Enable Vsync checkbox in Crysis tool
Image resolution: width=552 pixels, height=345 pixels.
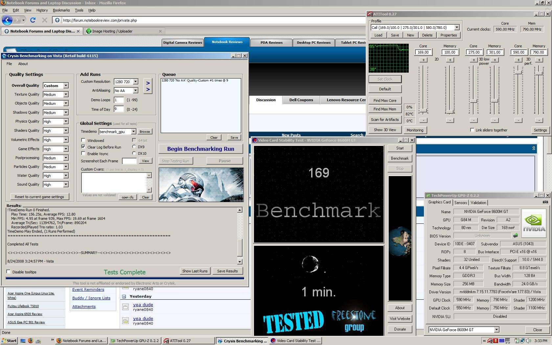83,153
